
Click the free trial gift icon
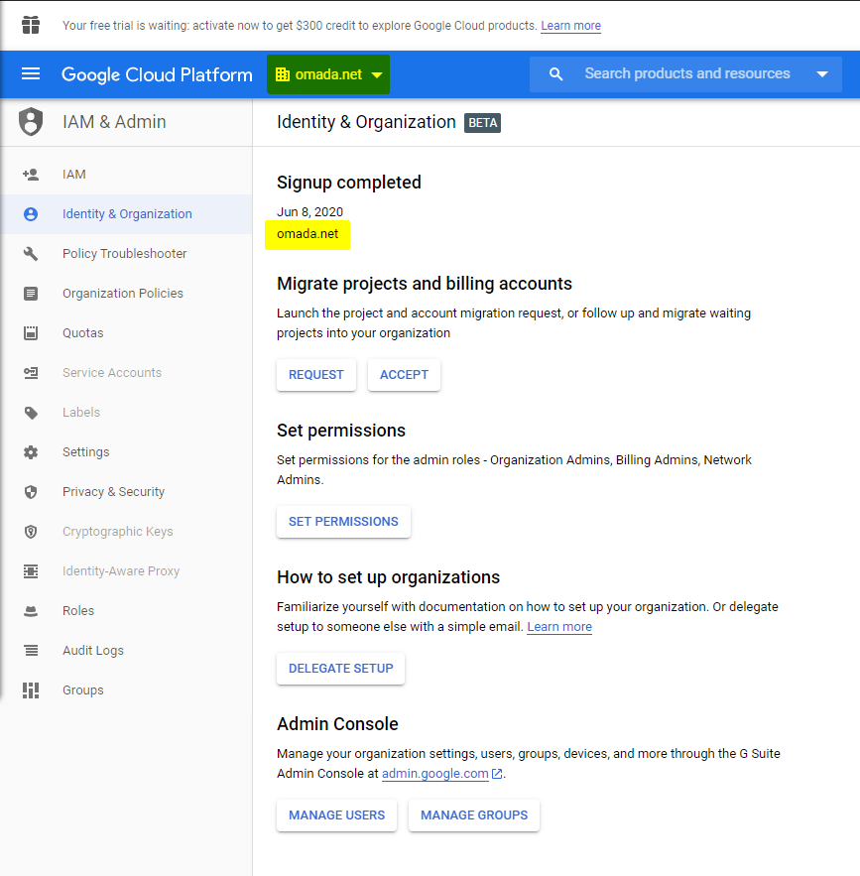pos(31,25)
